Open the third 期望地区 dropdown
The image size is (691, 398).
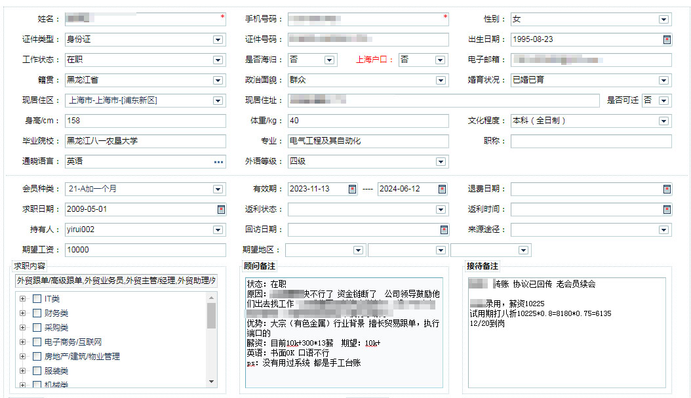[x=523, y=250]
